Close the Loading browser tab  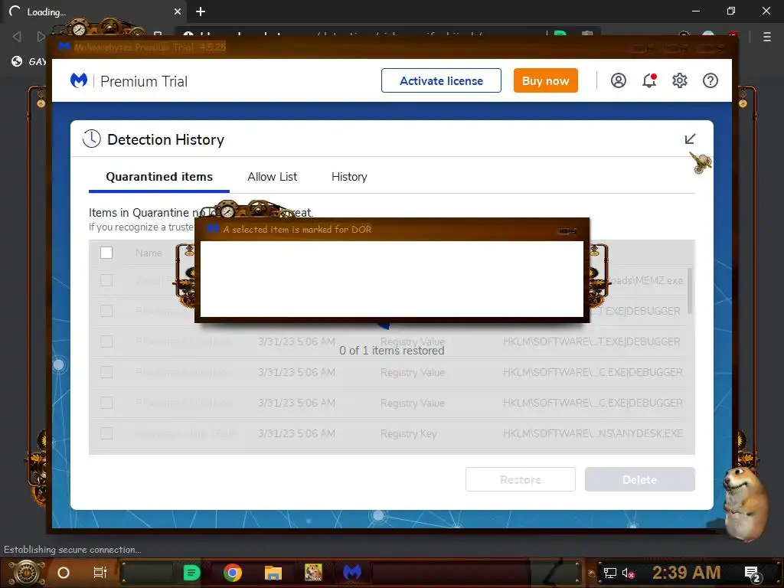tap(178, 11)
